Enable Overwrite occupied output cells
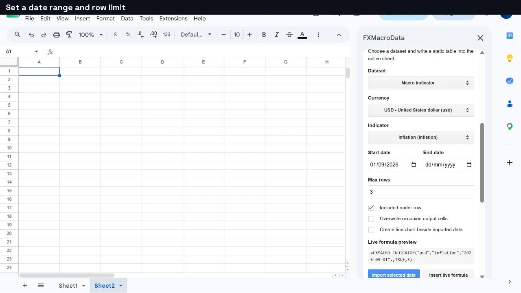This screenshot has height=293, width=521. (371, 219)
